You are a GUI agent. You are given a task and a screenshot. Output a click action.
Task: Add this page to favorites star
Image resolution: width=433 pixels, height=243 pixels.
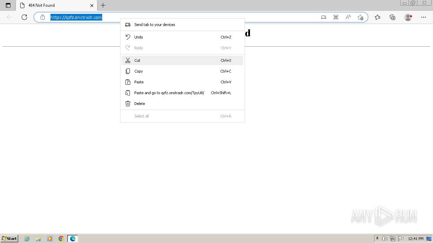click(x=360, y=17)
